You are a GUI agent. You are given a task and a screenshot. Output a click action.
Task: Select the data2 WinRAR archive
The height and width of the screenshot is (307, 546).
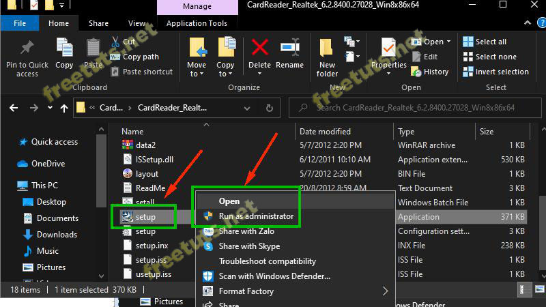click(139, 145)
